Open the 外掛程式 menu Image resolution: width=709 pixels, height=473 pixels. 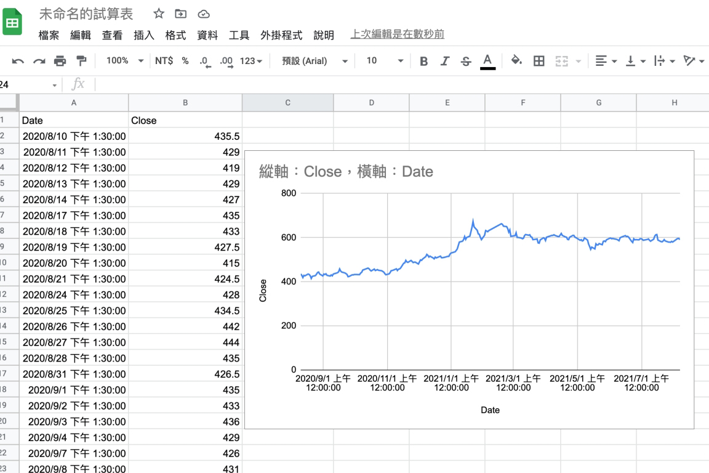point(281,35)
